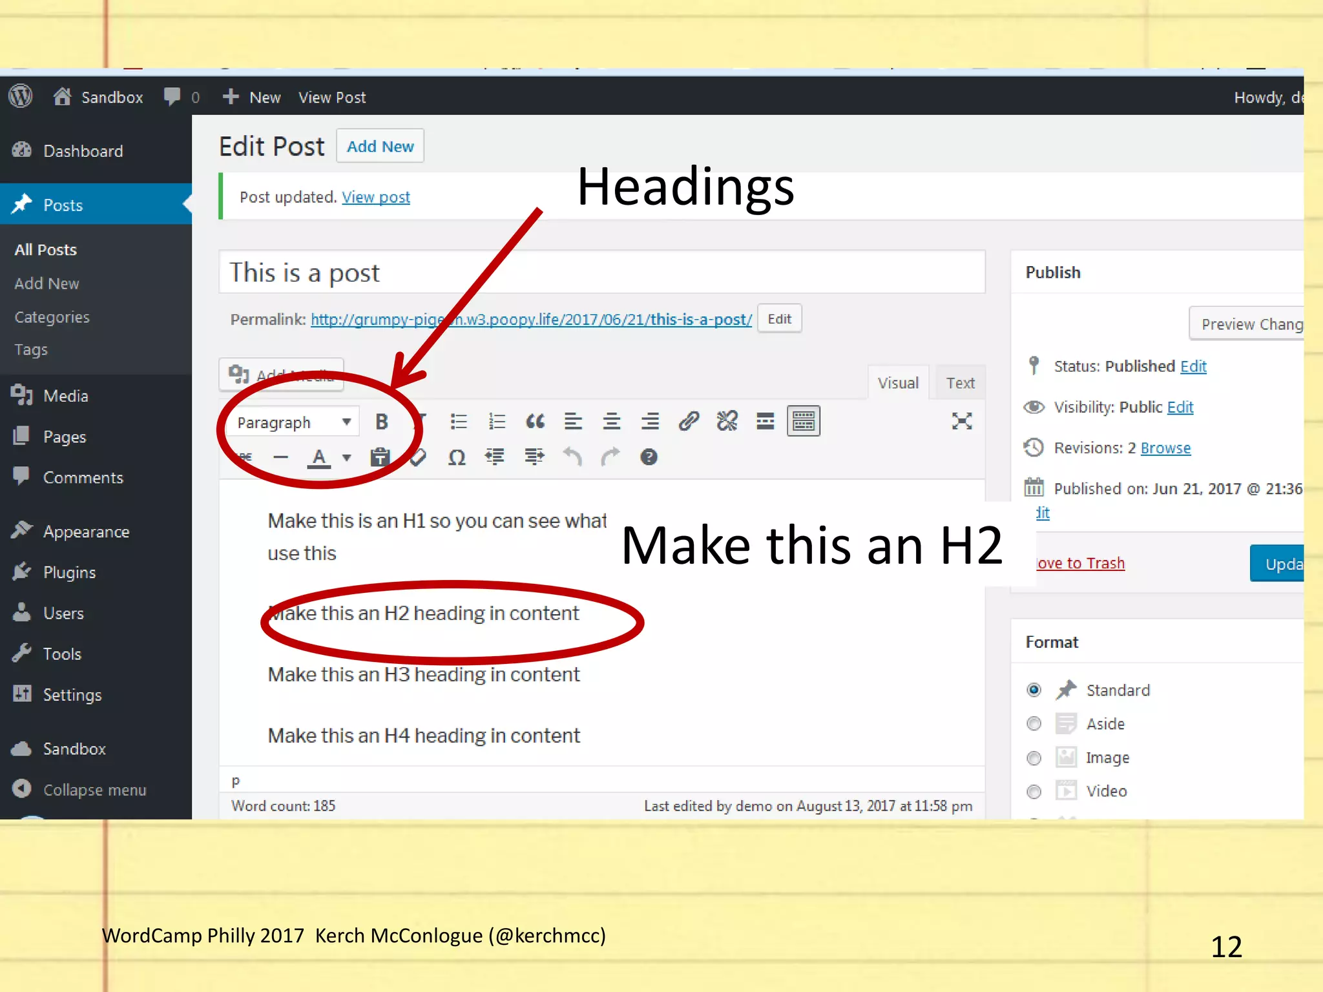Decrease the indent

click(495, 457)
